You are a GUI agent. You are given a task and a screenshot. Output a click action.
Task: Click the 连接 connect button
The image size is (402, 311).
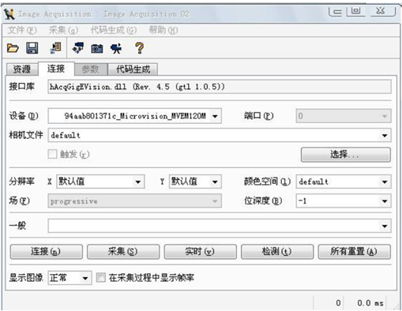coord(46,252)
